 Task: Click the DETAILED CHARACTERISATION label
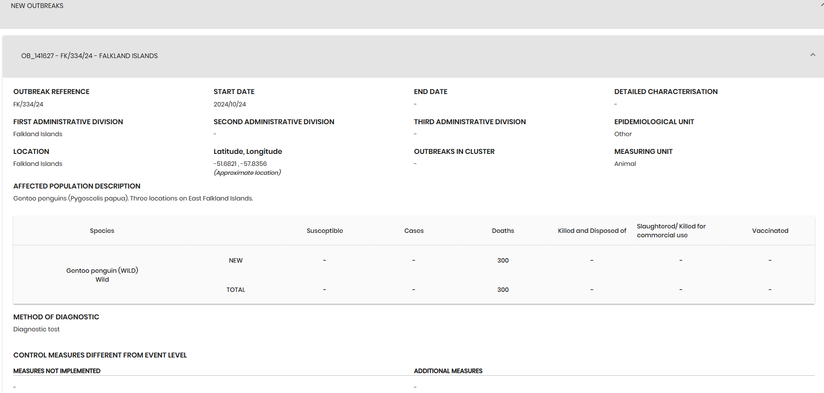666,92
